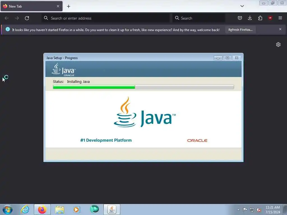287x215 pixels.
Task: Click the uBlock Origin toolbar icon
Action: (270, 18)
